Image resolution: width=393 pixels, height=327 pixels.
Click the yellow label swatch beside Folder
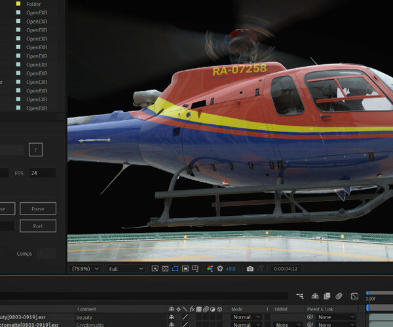[18, 4]
